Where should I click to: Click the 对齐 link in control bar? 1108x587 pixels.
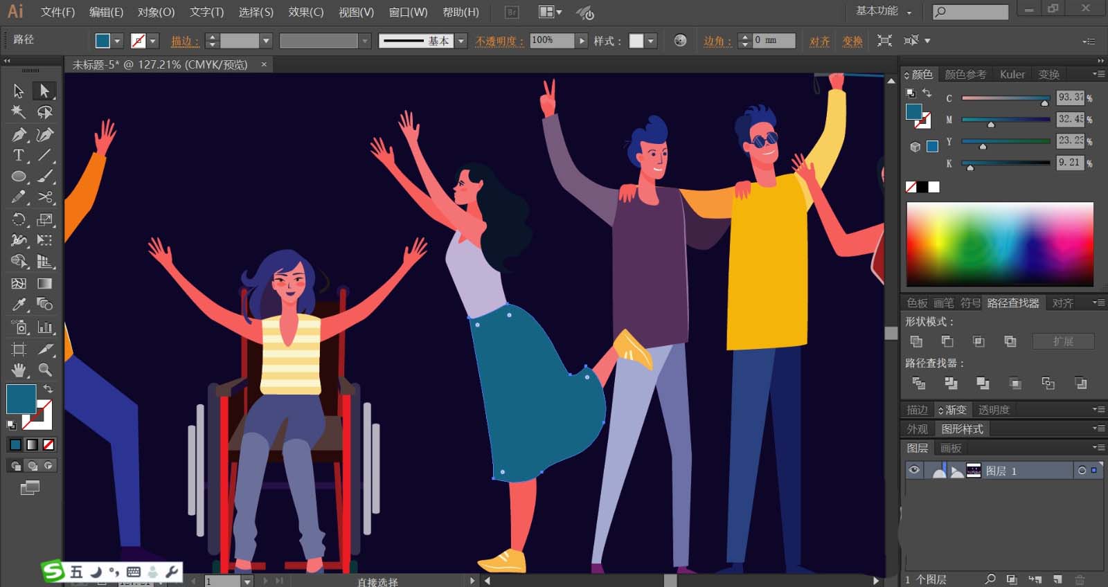click(x=819, y=41)
